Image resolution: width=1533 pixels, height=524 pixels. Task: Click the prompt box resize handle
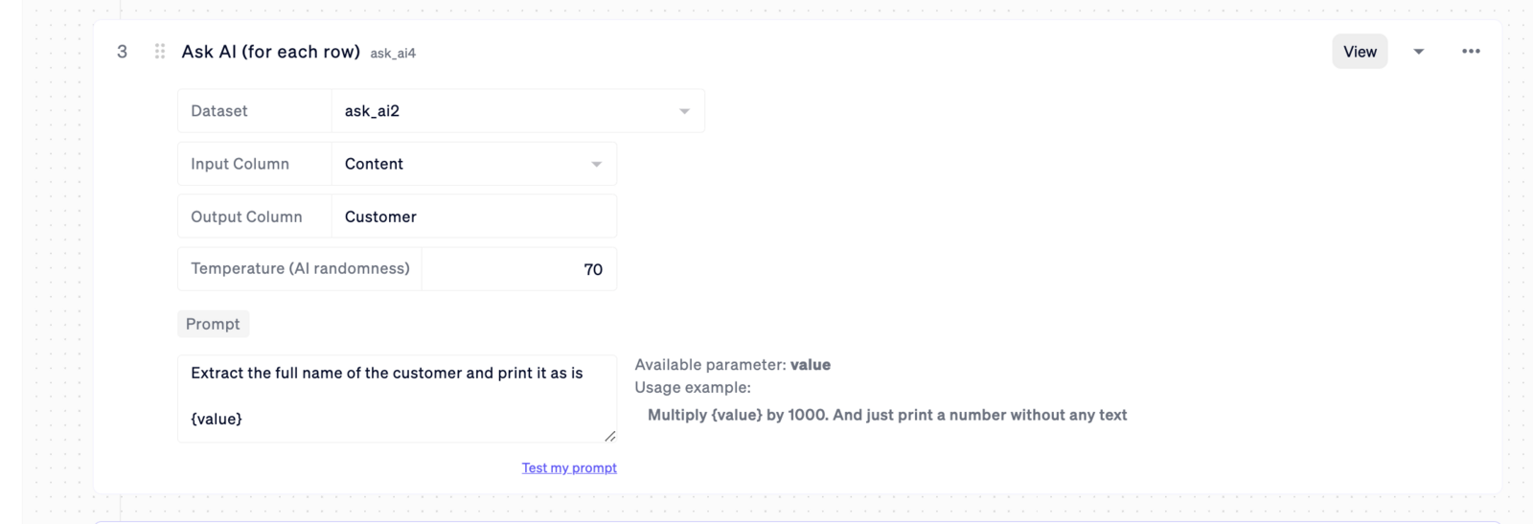click(610, 436)
